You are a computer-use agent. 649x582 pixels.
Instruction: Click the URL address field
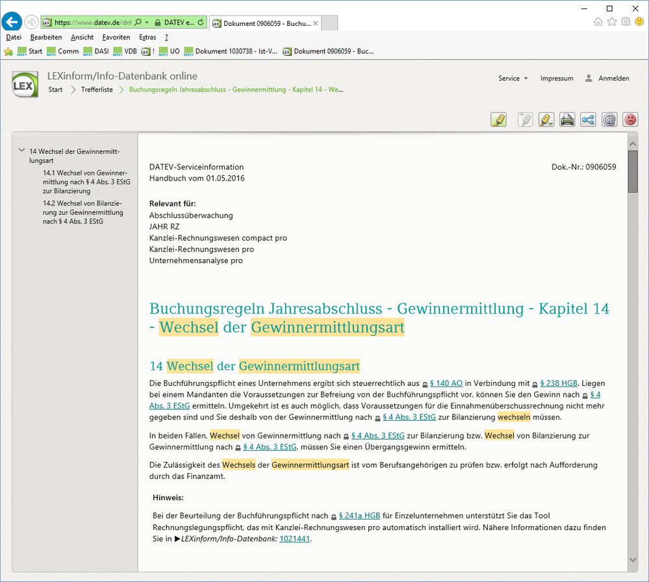93,22
